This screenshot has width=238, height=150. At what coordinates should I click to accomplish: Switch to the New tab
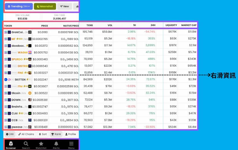click(x=64, y=6)
